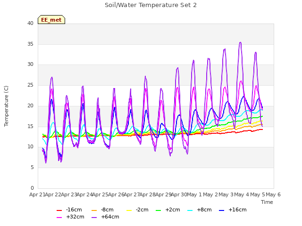Viewport: 302px width, 226px height.
Task: Click the Apr 22 x-axis tick label
Action: pyautogui.click(x=53, y=194)
